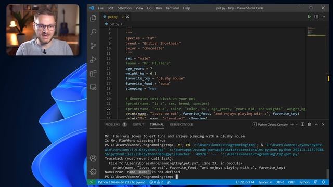Select language mode Python in status bar
Image resolution: width=333 pixels, height=187 pixels.
[304, 182]
